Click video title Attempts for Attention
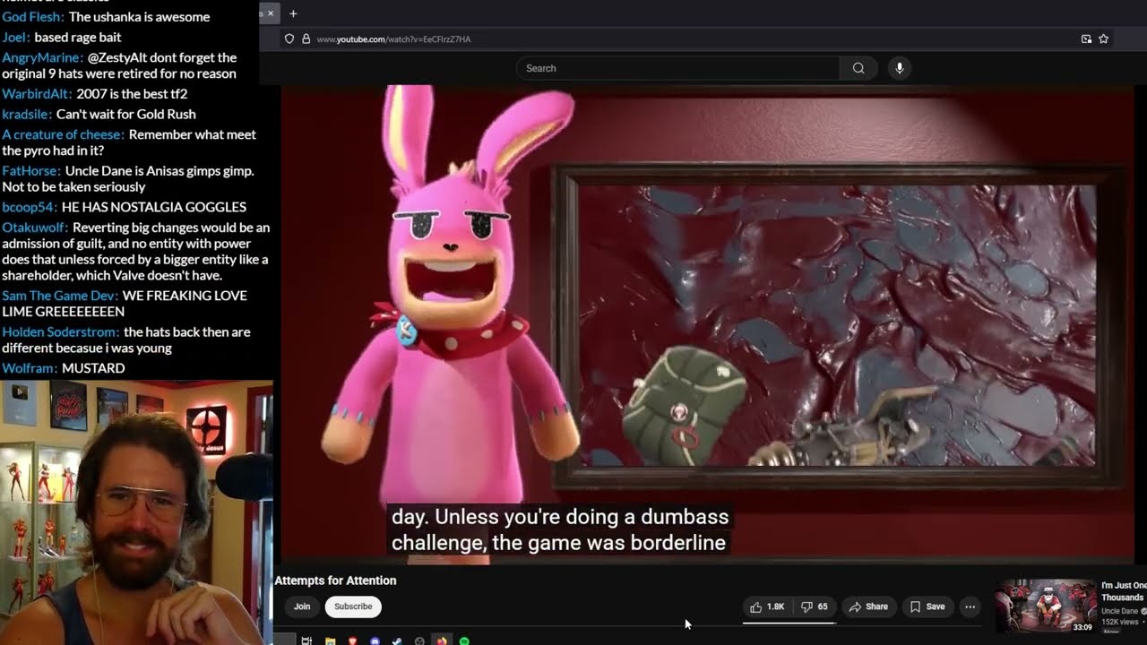This screenshot has height=645, width=1147. coord(335,580)
